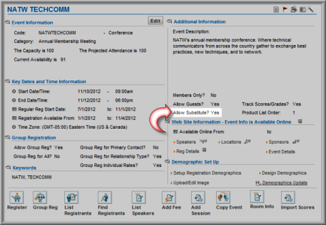
Task: Click the NATW TECHCOMM title
Action: (x=39, y=9)
